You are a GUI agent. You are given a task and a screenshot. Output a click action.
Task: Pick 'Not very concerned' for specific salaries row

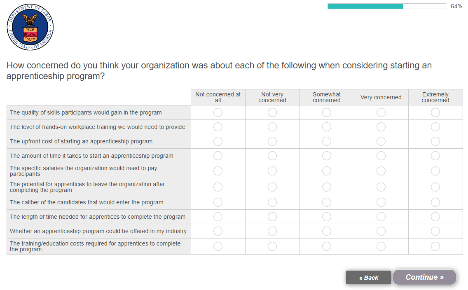pos(272,171)
